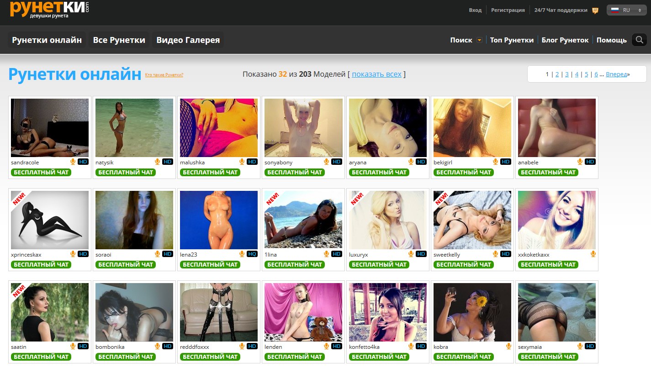Go to page 3 in pagination
Viewport: 651px width, 368px height.
(567, 74)
